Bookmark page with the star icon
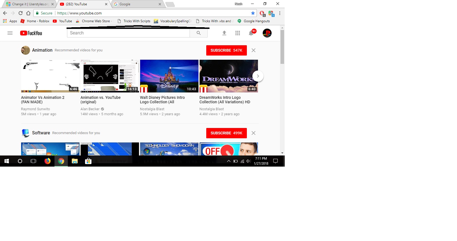 (253, 13)
